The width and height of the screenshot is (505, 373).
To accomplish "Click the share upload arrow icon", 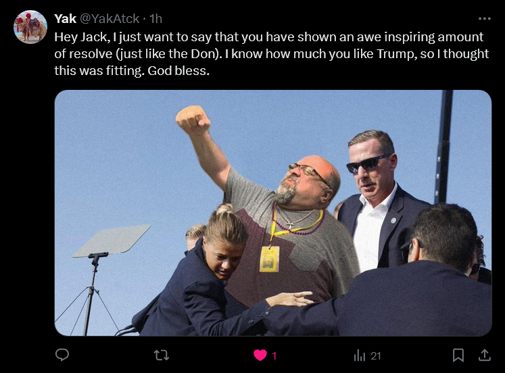I will point(484,355).
